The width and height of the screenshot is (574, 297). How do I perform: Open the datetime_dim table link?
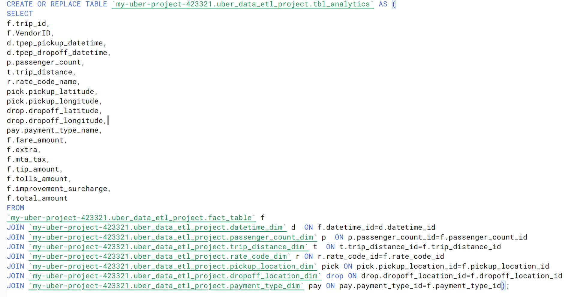[x=158, y=227]
